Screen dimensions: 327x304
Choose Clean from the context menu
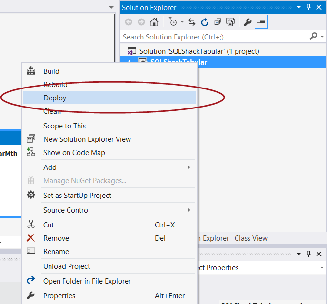(109, 111)
